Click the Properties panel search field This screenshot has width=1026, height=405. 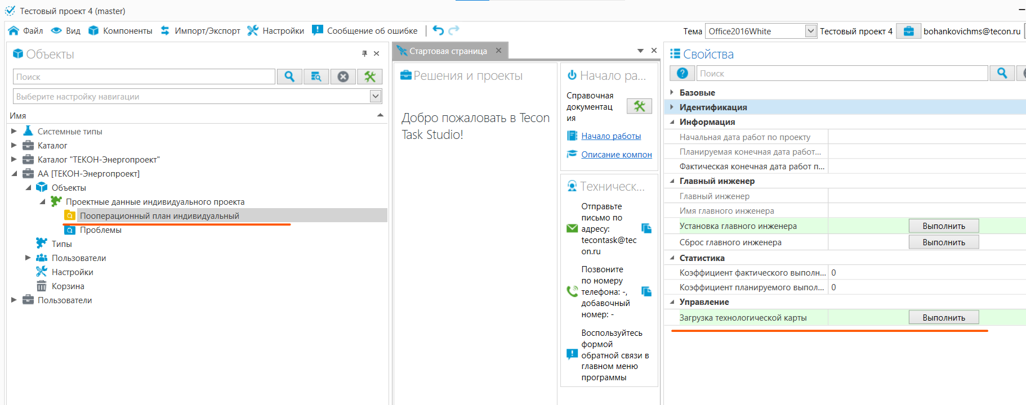(842, 73)
